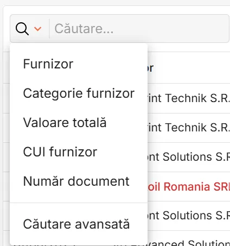
Task: Select Furnizor search option
Action: 48,64
